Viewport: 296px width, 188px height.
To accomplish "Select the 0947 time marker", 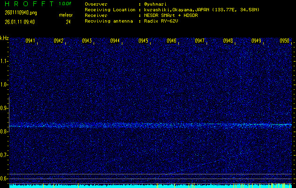I will pyautogui.click(x=200, y=41).
